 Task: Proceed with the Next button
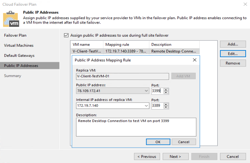(x=176, y=157)
